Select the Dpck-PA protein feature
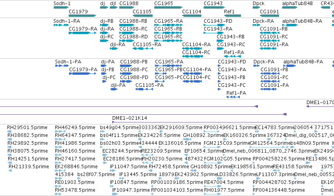Screen dimensions: 334x196 256,66
